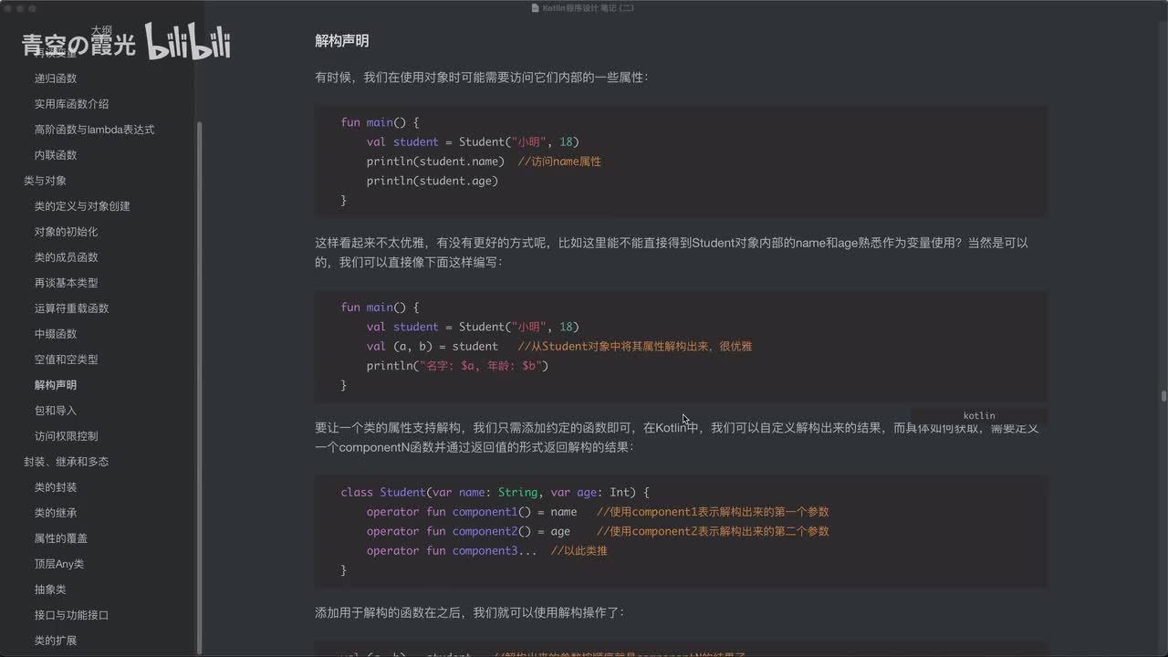Navigate to 属性的覆盖
1168x657 pixels.
[x=61, y=538]
